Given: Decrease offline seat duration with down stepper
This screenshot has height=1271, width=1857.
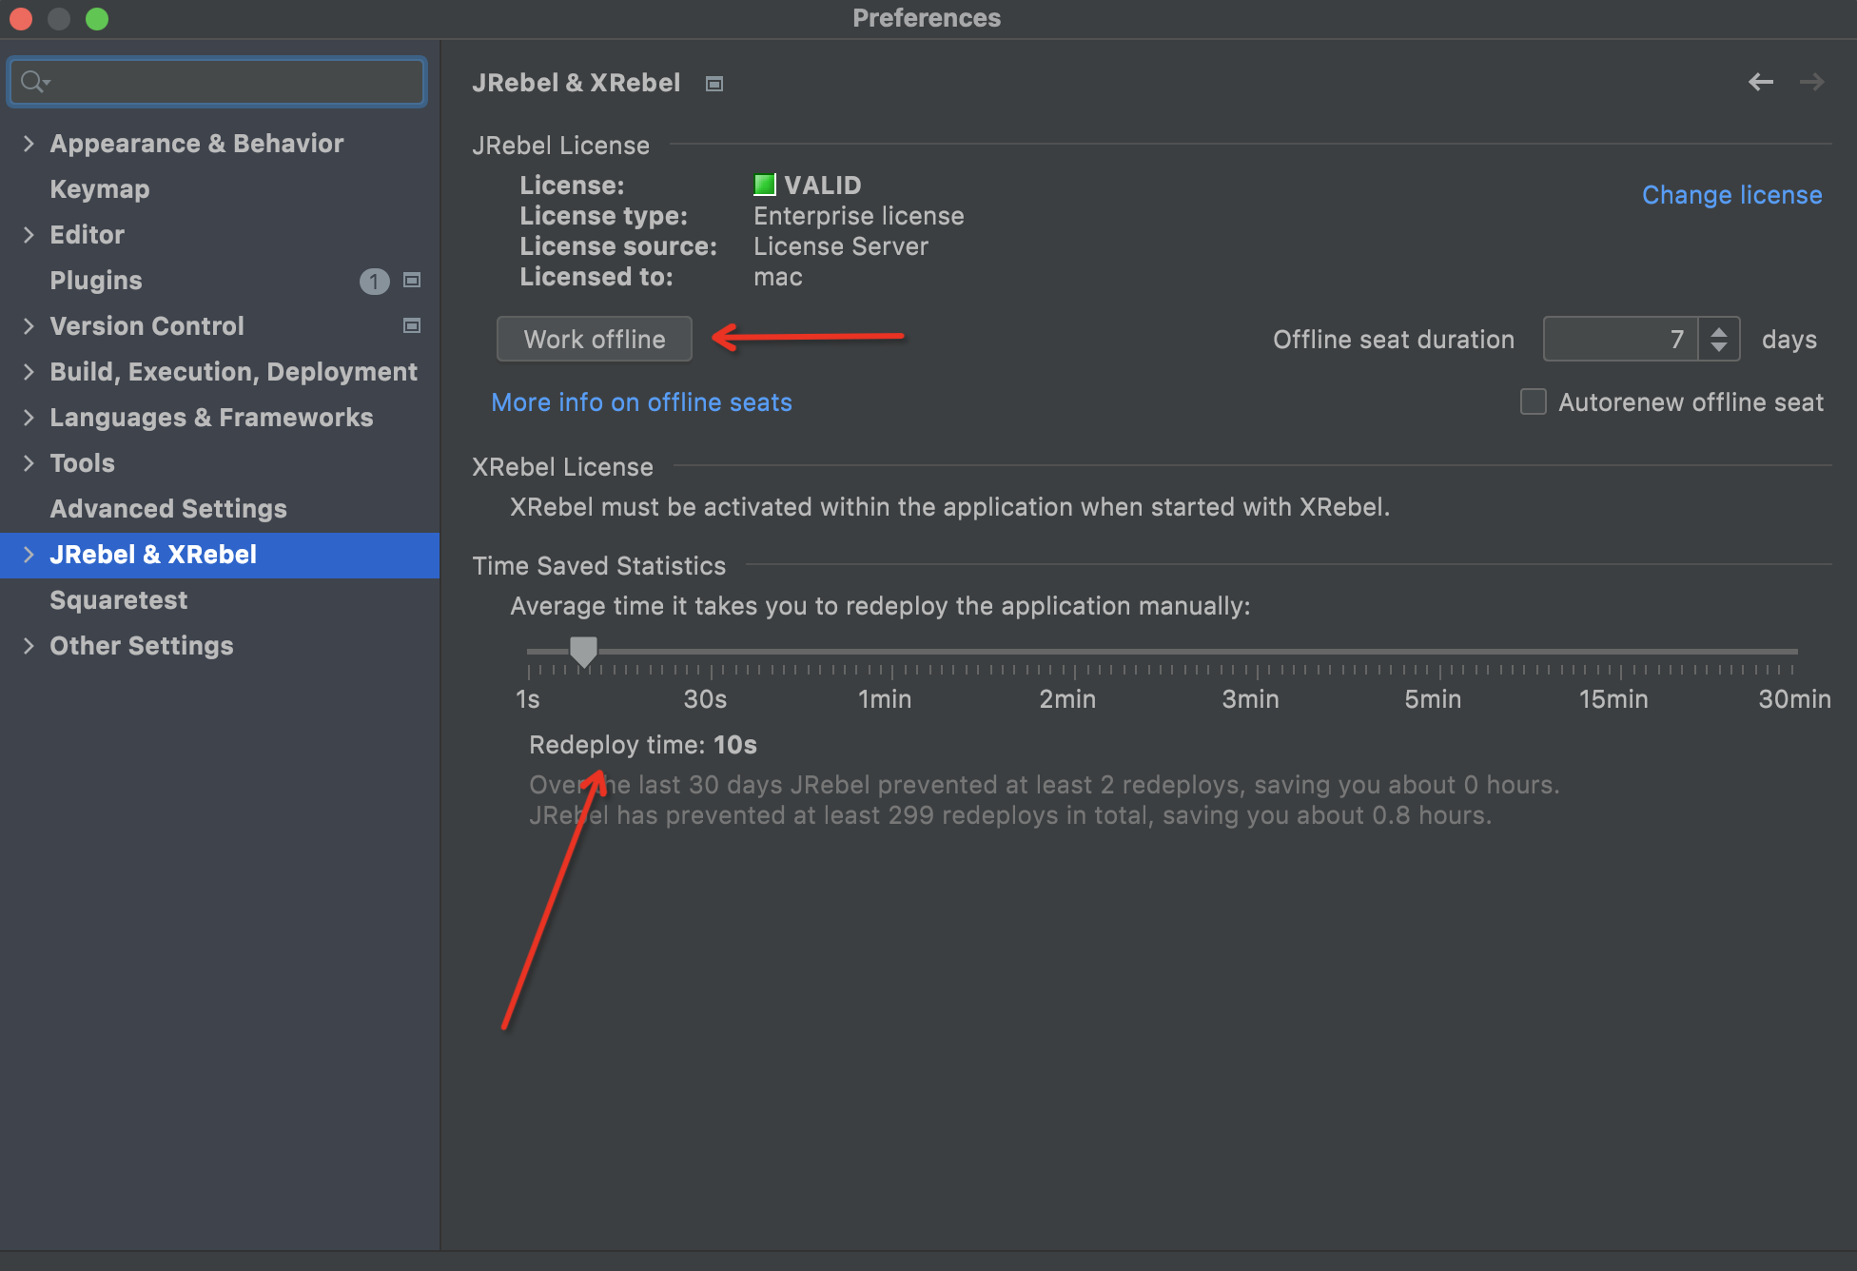Looking at the screenshot, I should (x=1718, y=347).
